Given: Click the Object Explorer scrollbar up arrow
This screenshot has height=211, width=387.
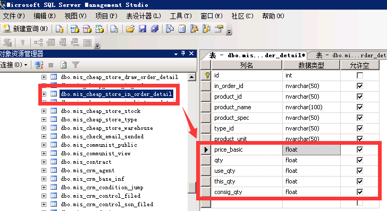Looking at the screenshot, I should point(192,77).
